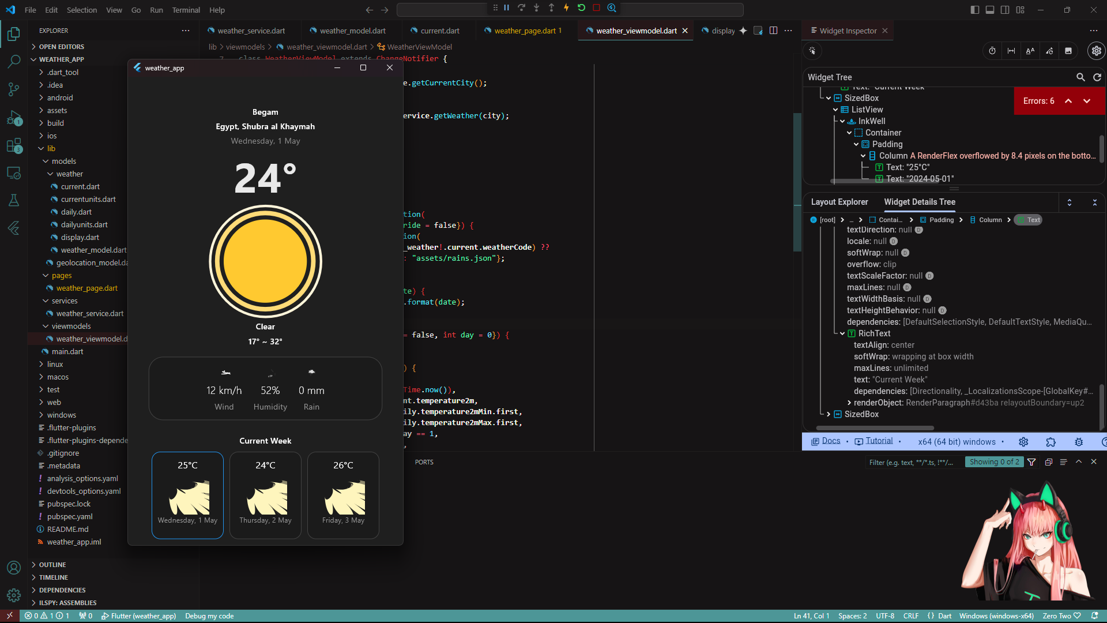Open the Terminal menu

pos(186,10)
